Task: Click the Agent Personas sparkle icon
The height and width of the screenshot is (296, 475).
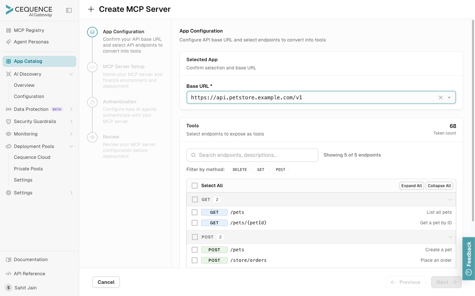Action: click(9, 42)
